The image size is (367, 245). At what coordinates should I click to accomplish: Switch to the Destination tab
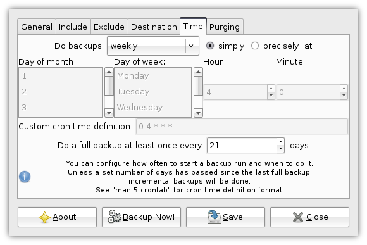(154, 27)
